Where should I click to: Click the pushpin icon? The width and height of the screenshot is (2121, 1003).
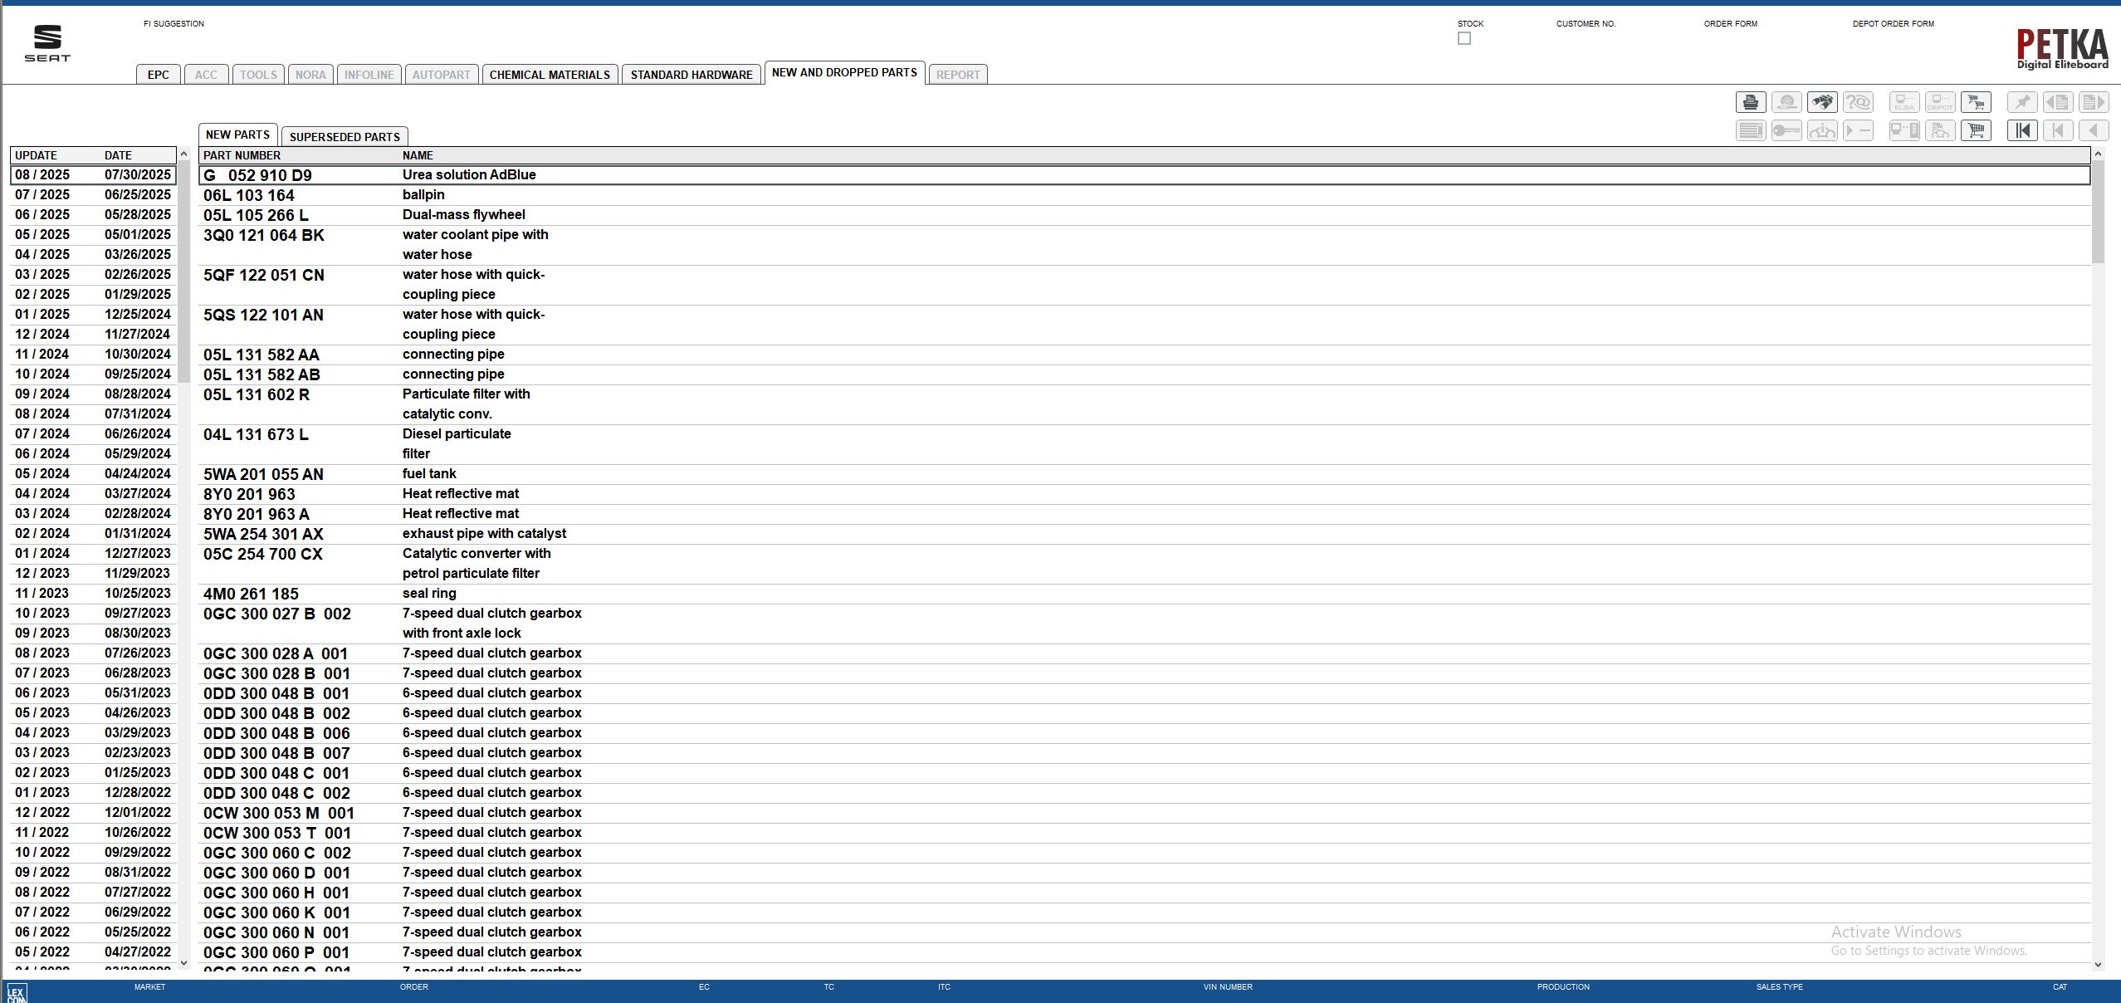click(2022, 102)
